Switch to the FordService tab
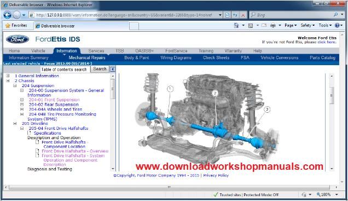348x201 pixels. click(176, 50)
